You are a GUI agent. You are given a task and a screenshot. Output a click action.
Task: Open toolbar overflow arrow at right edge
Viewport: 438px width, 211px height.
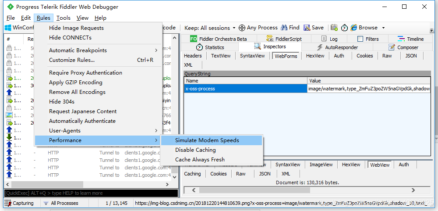[431, 30]
